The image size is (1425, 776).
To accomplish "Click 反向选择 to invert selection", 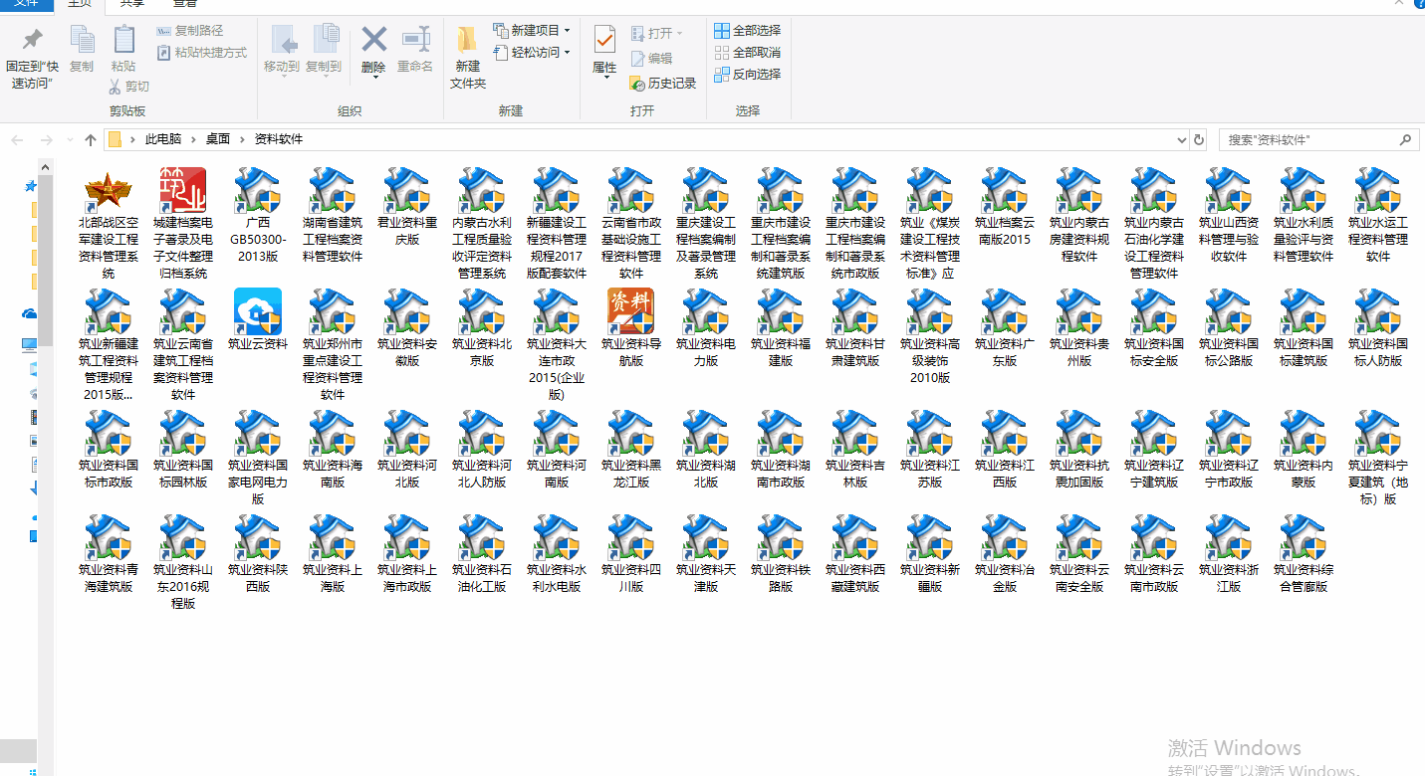I will pyautogui.click(x=748, y=75).
